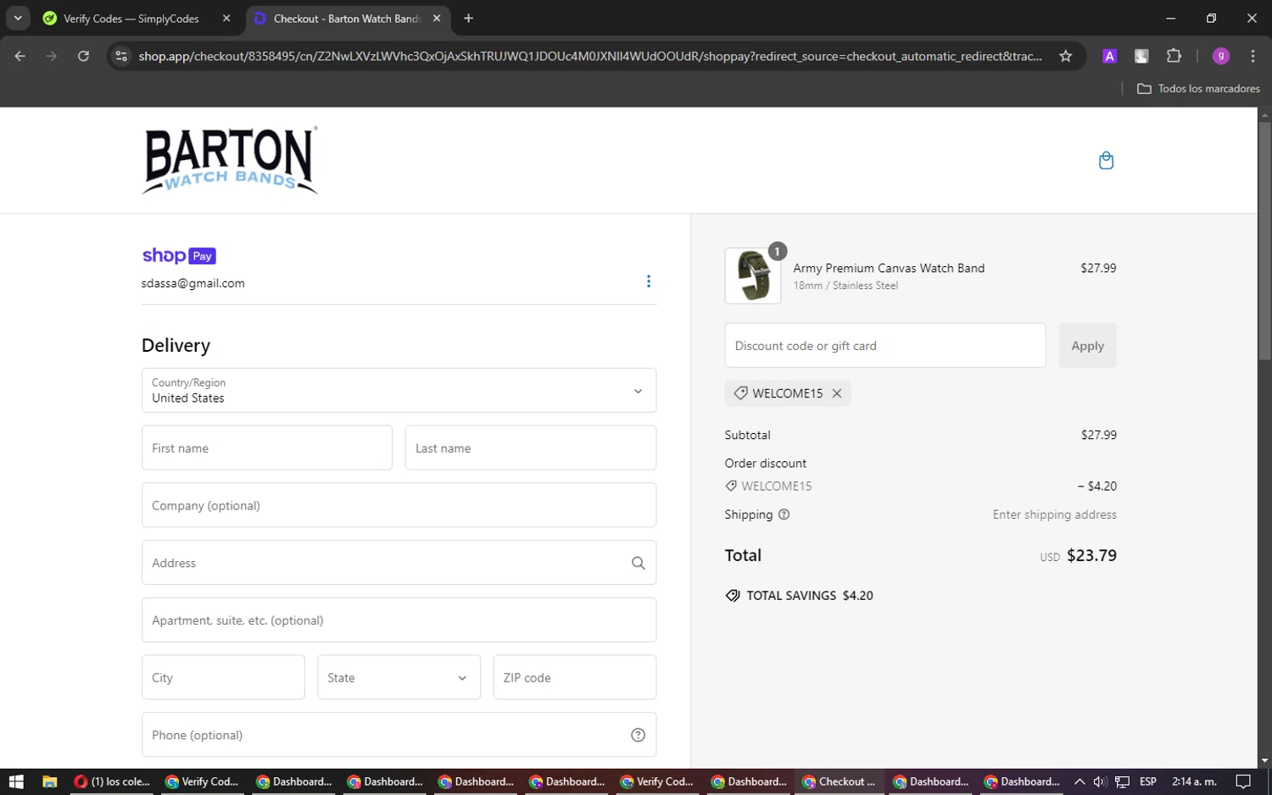
Task: Open the State dropdown
Action: pyautogui.click(x=399, y=677)
